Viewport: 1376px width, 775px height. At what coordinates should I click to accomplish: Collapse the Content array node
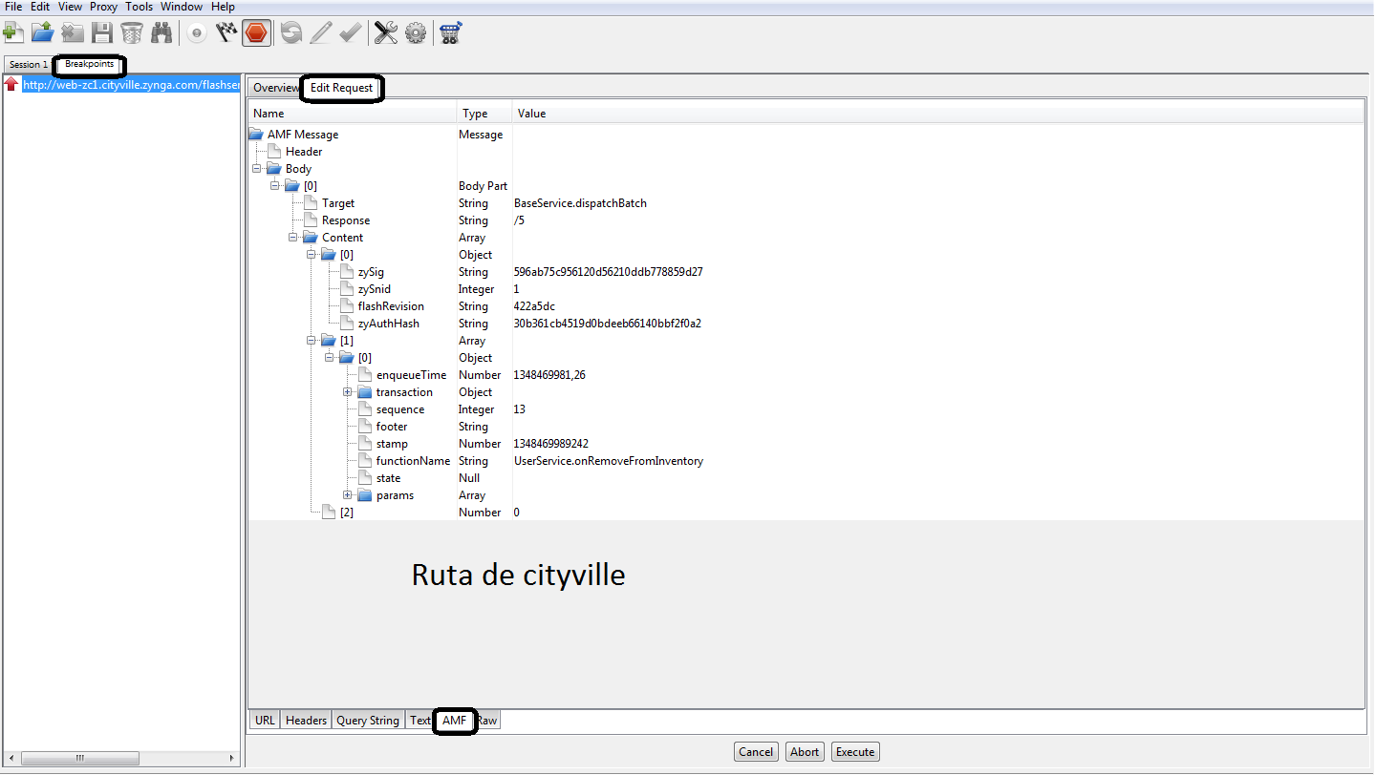pyautogui.click(x=293, y=238)
